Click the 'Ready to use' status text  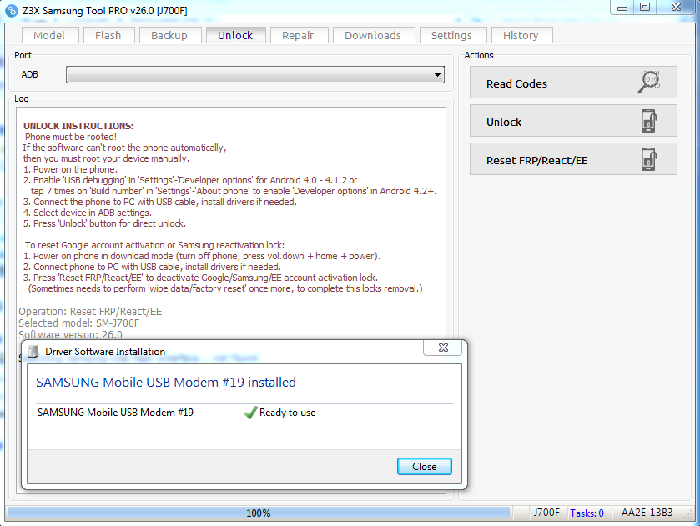[288, 413]
